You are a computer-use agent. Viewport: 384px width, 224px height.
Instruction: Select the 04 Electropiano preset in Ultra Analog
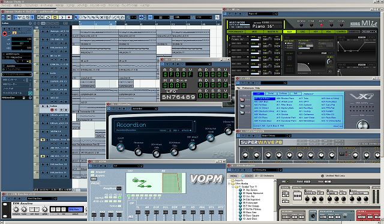pyautogui.click(x=251, y=199)
